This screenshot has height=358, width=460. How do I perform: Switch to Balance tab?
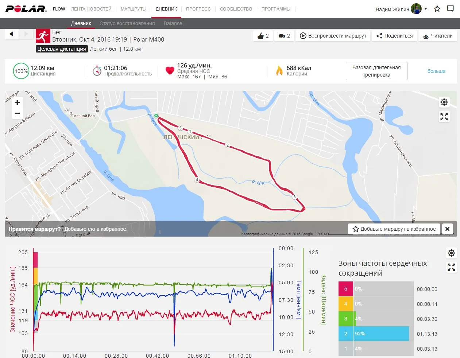173,23
